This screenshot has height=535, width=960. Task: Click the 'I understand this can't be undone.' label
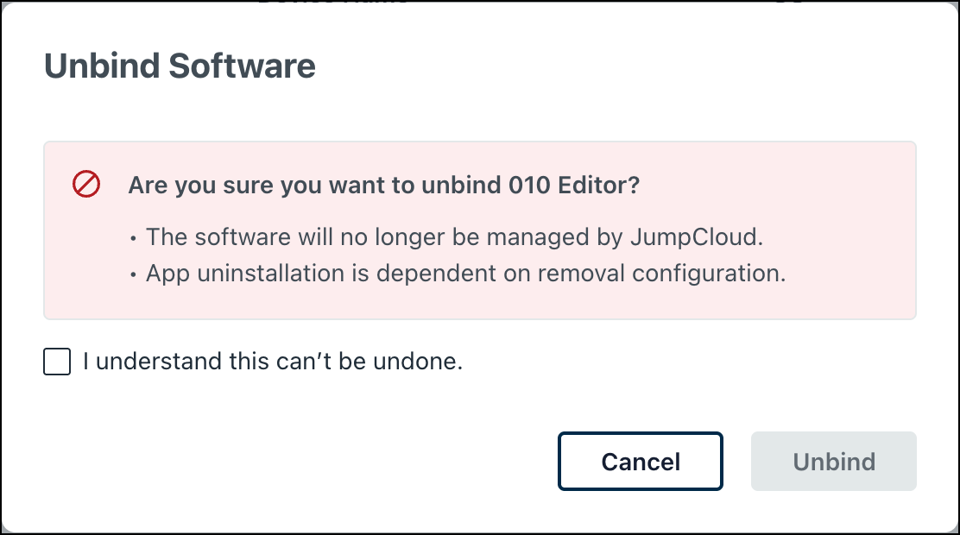tap(273, 362)
